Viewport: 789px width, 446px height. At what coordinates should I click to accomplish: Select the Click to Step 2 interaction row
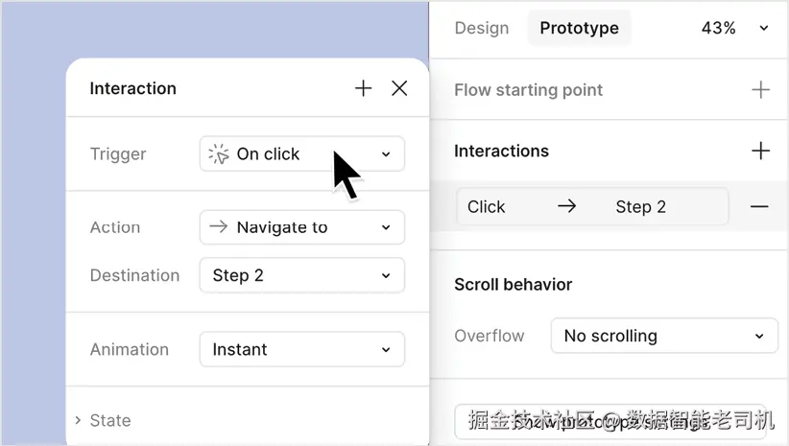coord(591,207)
